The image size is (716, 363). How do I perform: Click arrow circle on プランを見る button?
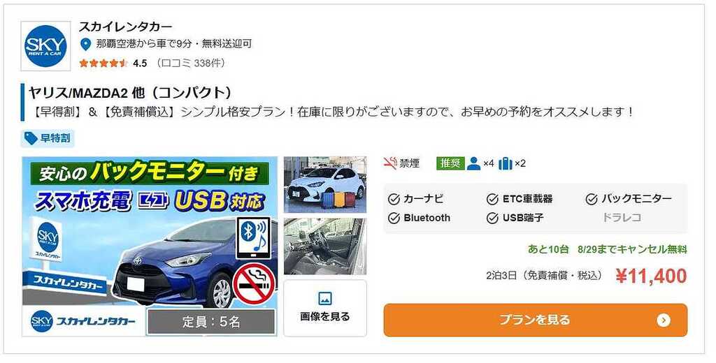[664, 320]
